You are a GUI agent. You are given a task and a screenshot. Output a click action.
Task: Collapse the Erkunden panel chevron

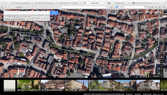point(162,76)
